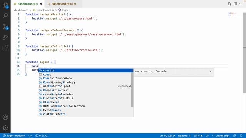Click suggestion list scrollbar
This screenshot has height=138, width=246.
coord(132,90)
